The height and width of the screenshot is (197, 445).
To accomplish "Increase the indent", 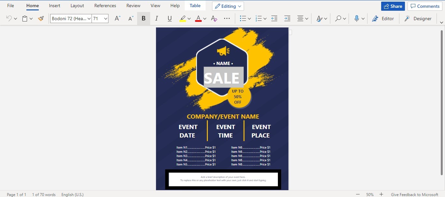I will (287, 19).
